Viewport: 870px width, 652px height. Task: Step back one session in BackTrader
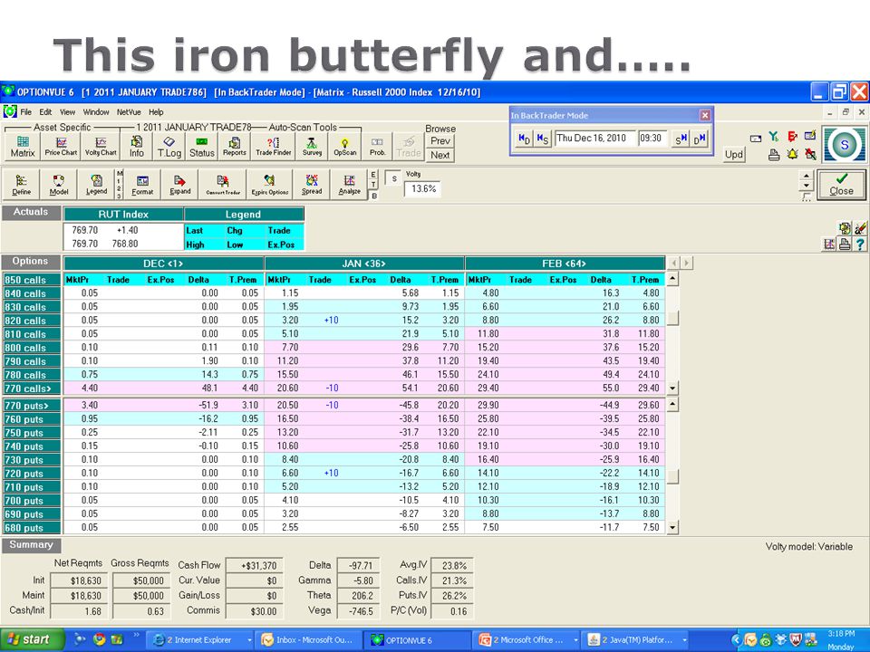tap(542, 139)
